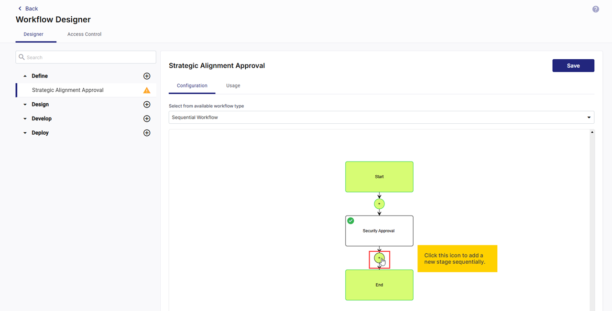
Task: Select the Security Approval stage box
Action: click(379, 231)
